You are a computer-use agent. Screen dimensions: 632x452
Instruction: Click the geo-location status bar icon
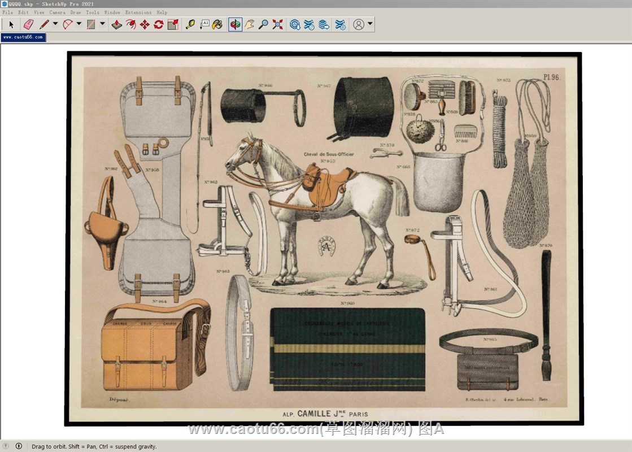(6, 446)
